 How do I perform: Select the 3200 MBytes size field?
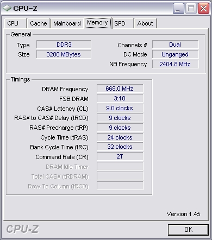coord(64,54)
